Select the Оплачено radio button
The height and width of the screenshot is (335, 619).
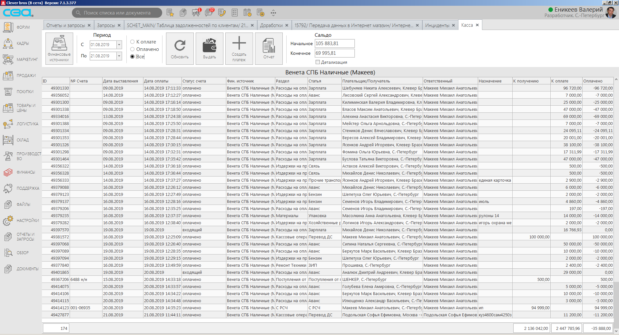[x=132, y=49]
